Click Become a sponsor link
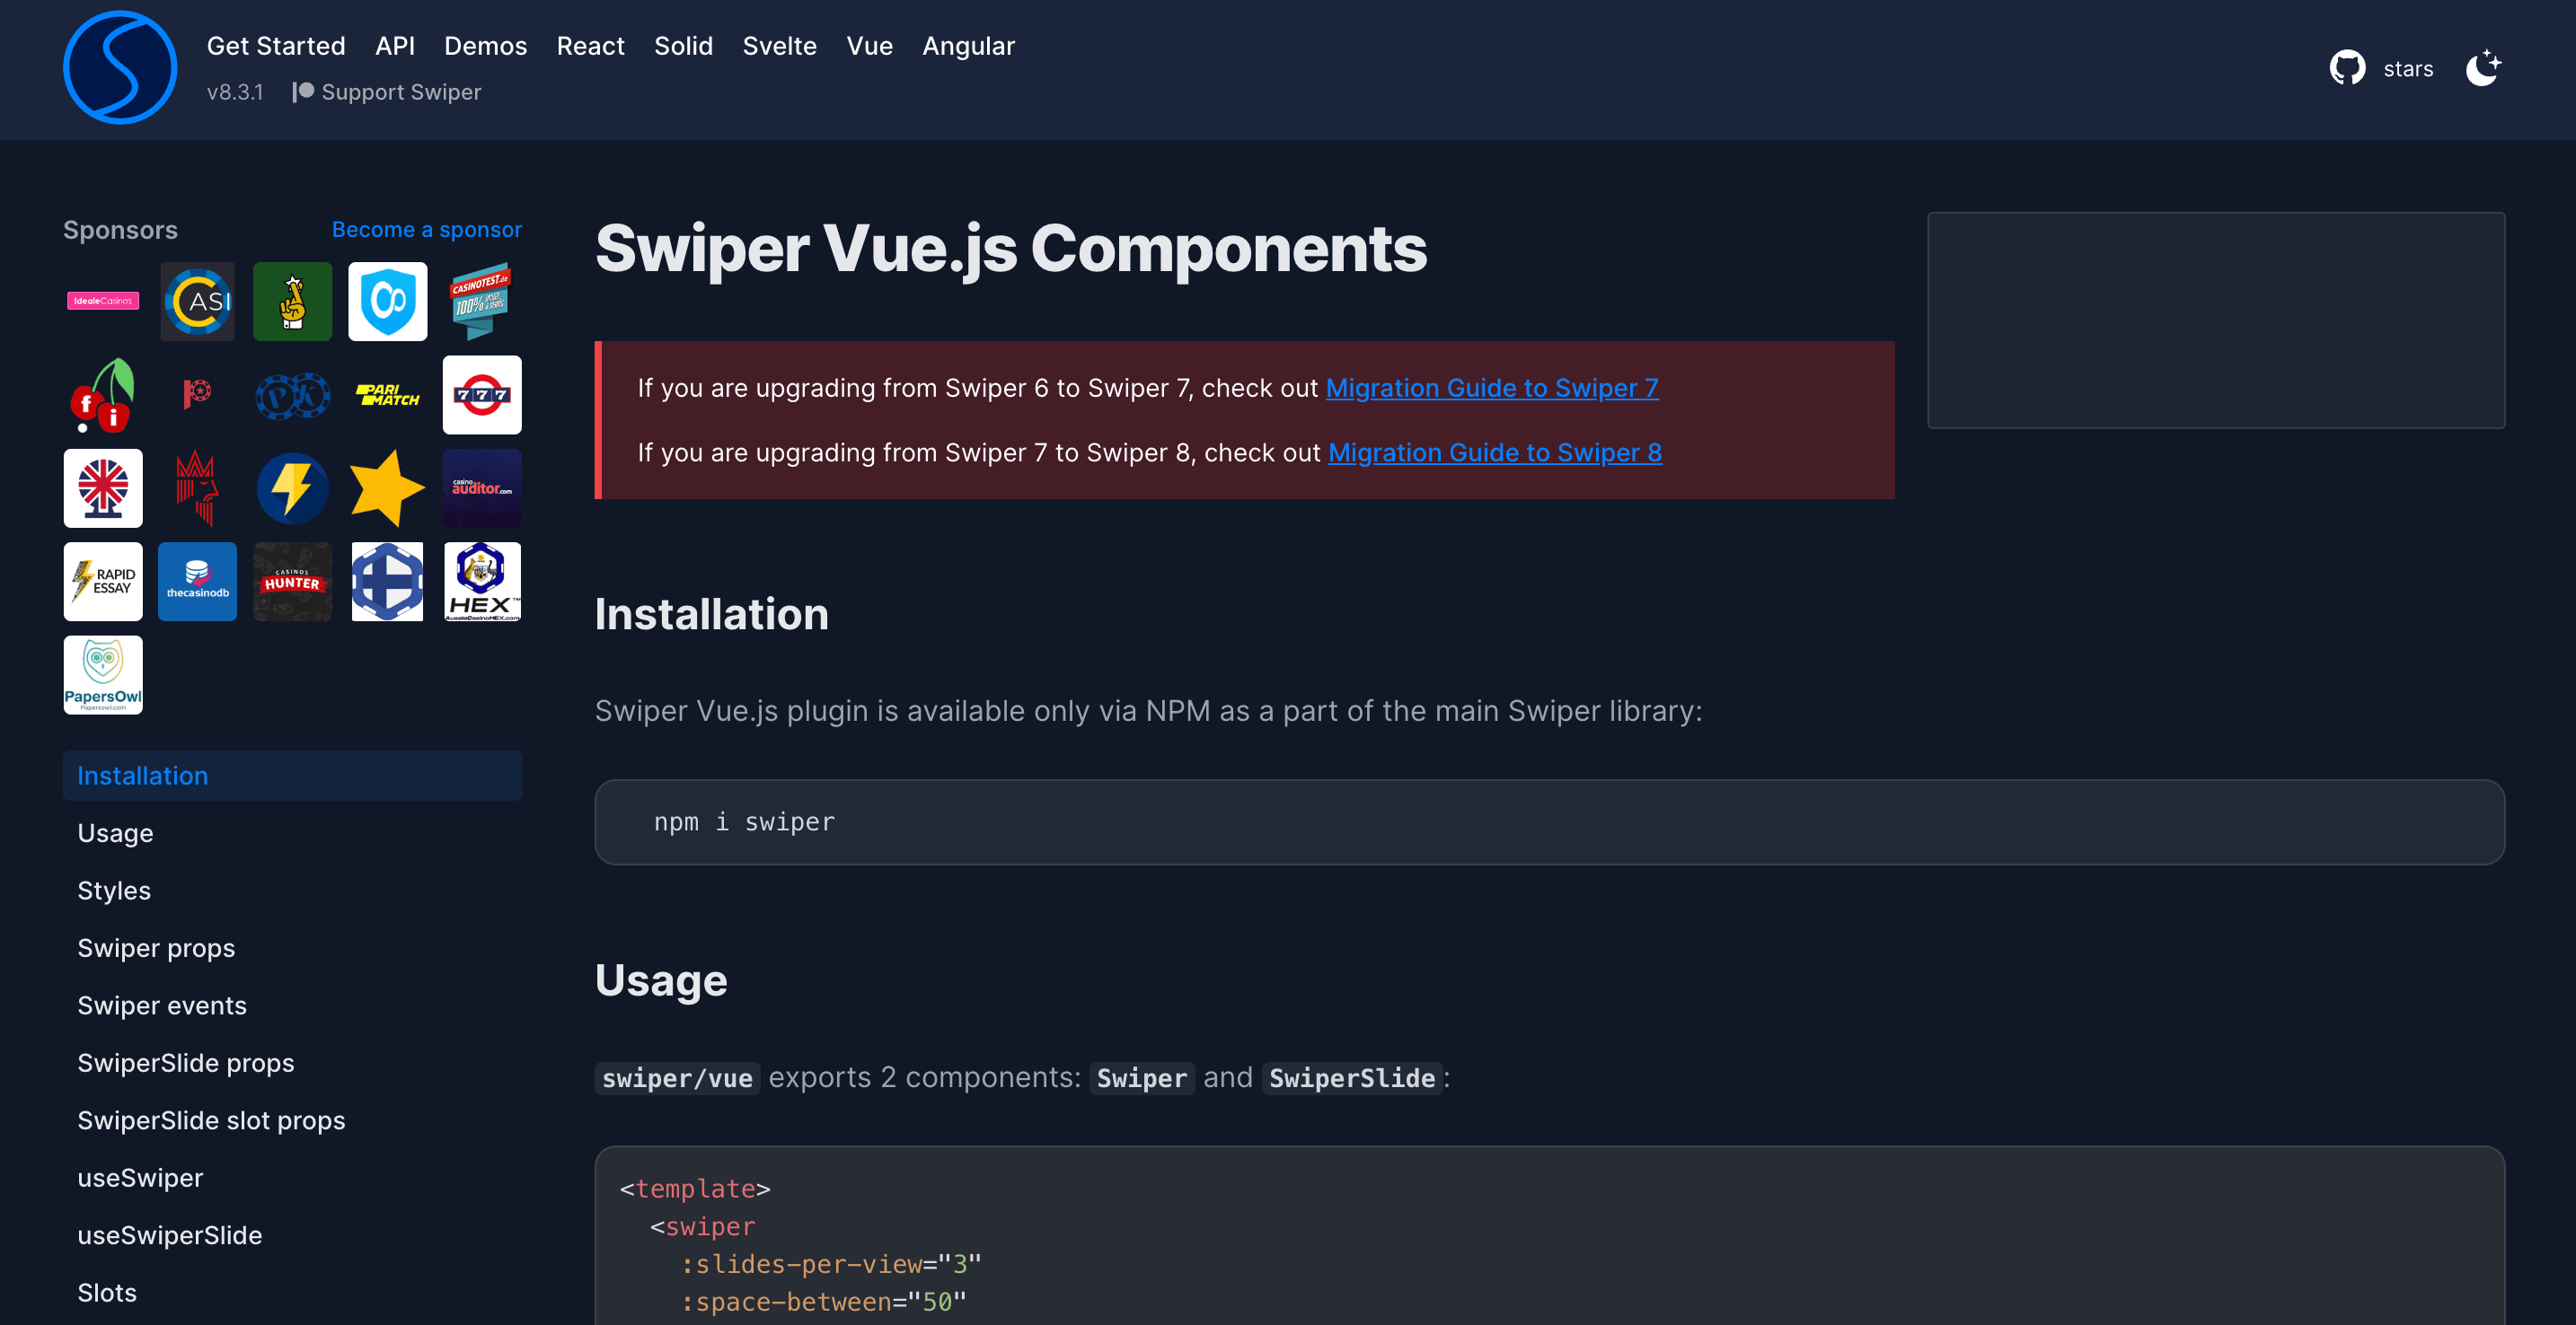The image size is (2576, 1325). tap(426, 230)
